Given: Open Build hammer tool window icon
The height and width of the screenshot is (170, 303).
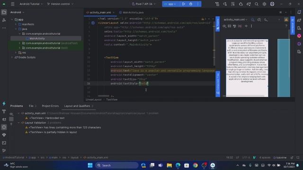Looking at the screenshot, I should [4, 111].
